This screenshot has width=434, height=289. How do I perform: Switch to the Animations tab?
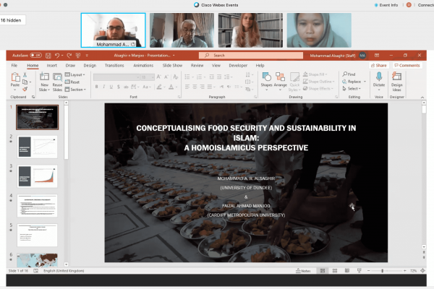pos(143,66)
